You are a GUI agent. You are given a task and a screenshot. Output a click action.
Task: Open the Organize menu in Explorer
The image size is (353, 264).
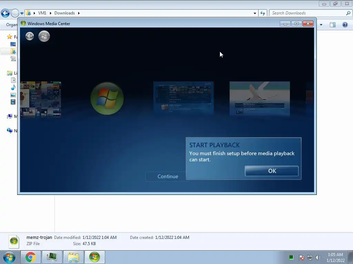[12, 25]
